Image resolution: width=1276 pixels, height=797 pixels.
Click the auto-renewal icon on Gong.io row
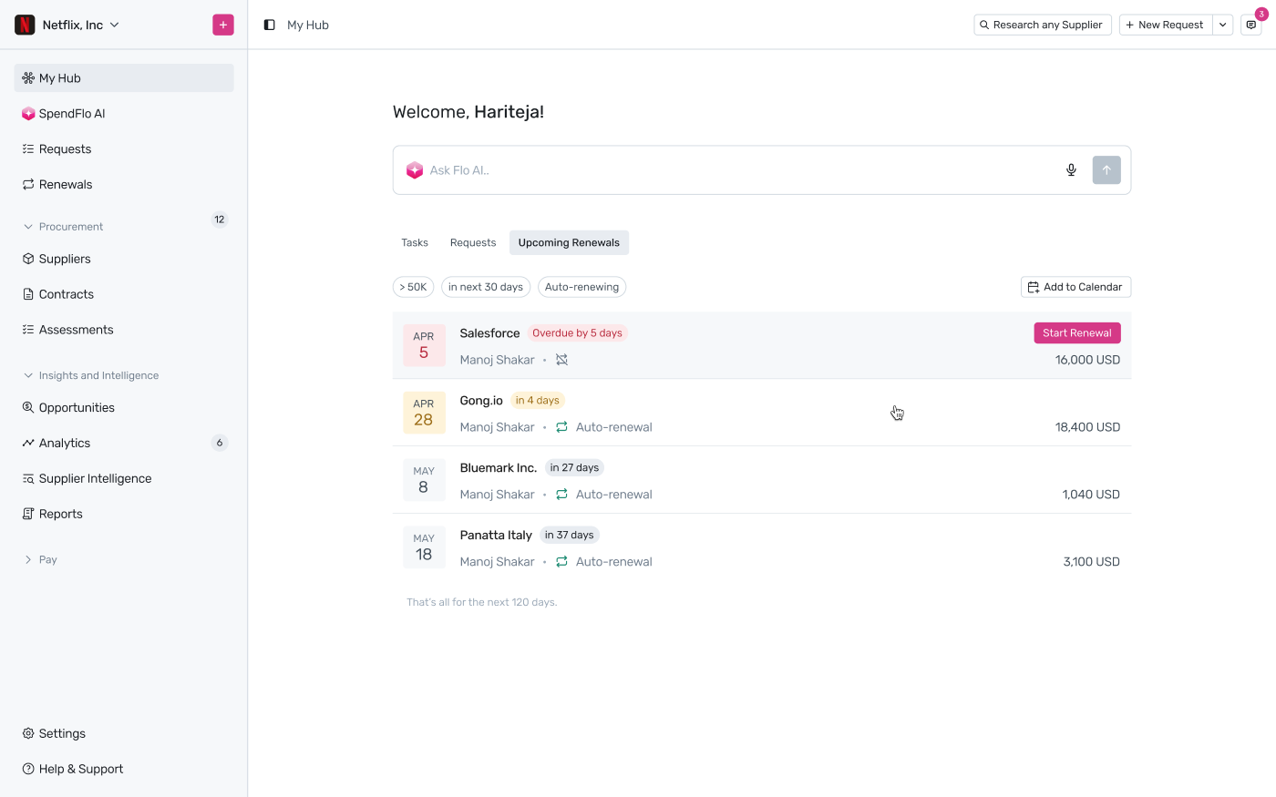coord(562,427)
